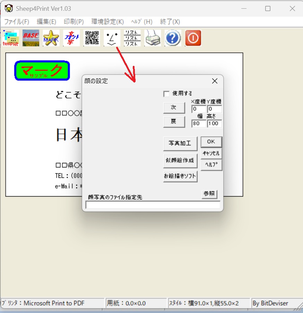Viewport: 303px width, 313px height.
Task: Open the font text settings icon
Action: (71, 38)
